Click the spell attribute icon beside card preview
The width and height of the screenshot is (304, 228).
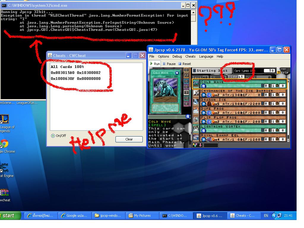tap(188, 116)
